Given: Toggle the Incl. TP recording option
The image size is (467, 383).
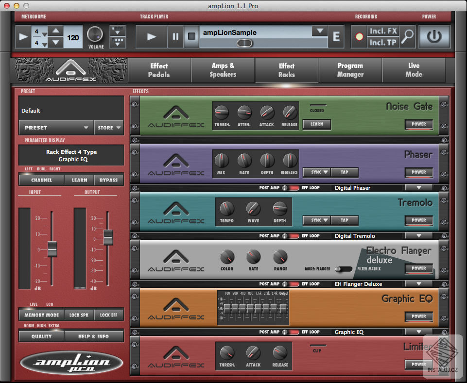Looking at the screenshot, I should coord(383,43).
